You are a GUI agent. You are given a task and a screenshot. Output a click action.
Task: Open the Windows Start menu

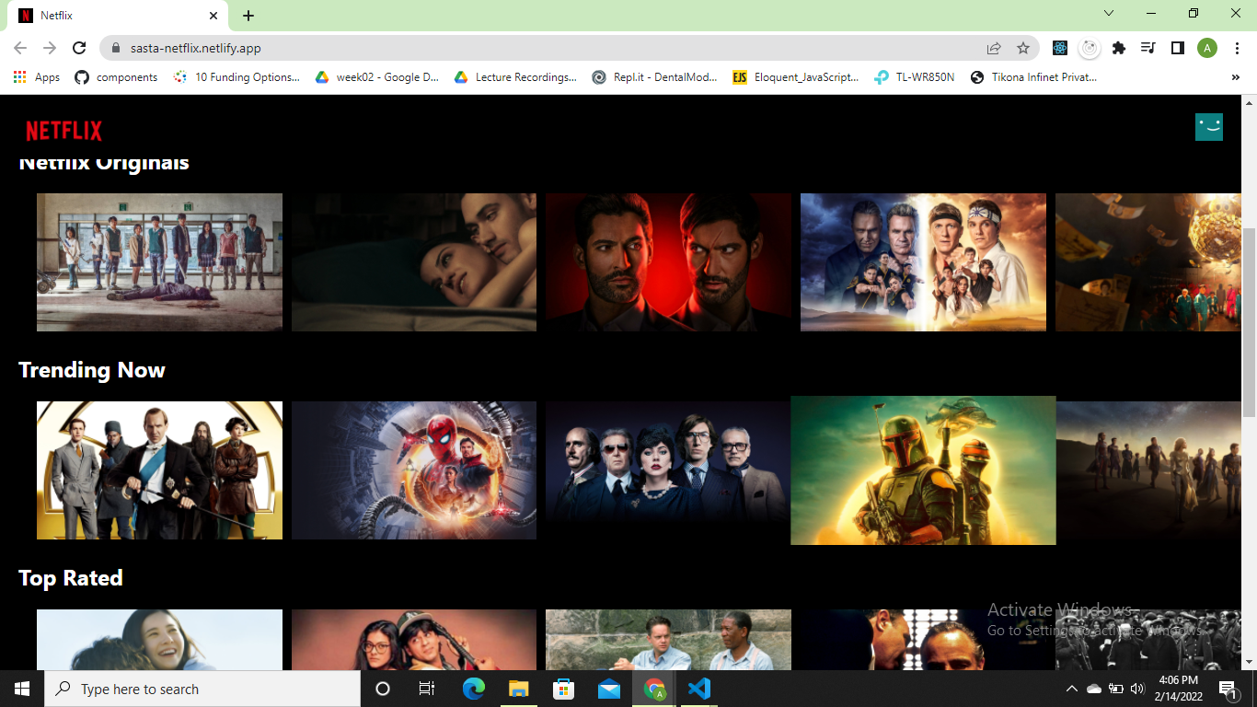coord(22,689)
